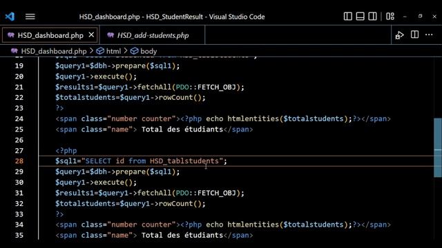Minimize the VS Code window

(405, 17)
